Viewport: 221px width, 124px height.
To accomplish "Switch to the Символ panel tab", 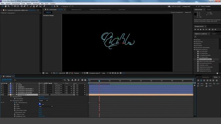I will [214, 34].
